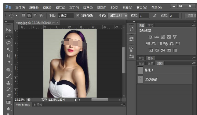
Task: Select the Lasso tool
Action: click(x=9, y=43)
